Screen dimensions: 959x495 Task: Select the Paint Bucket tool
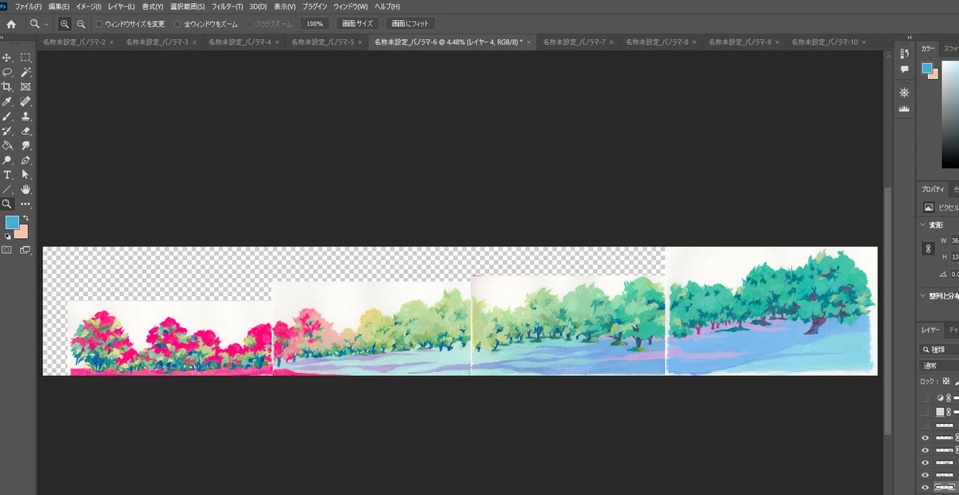[x=7, y=145]
